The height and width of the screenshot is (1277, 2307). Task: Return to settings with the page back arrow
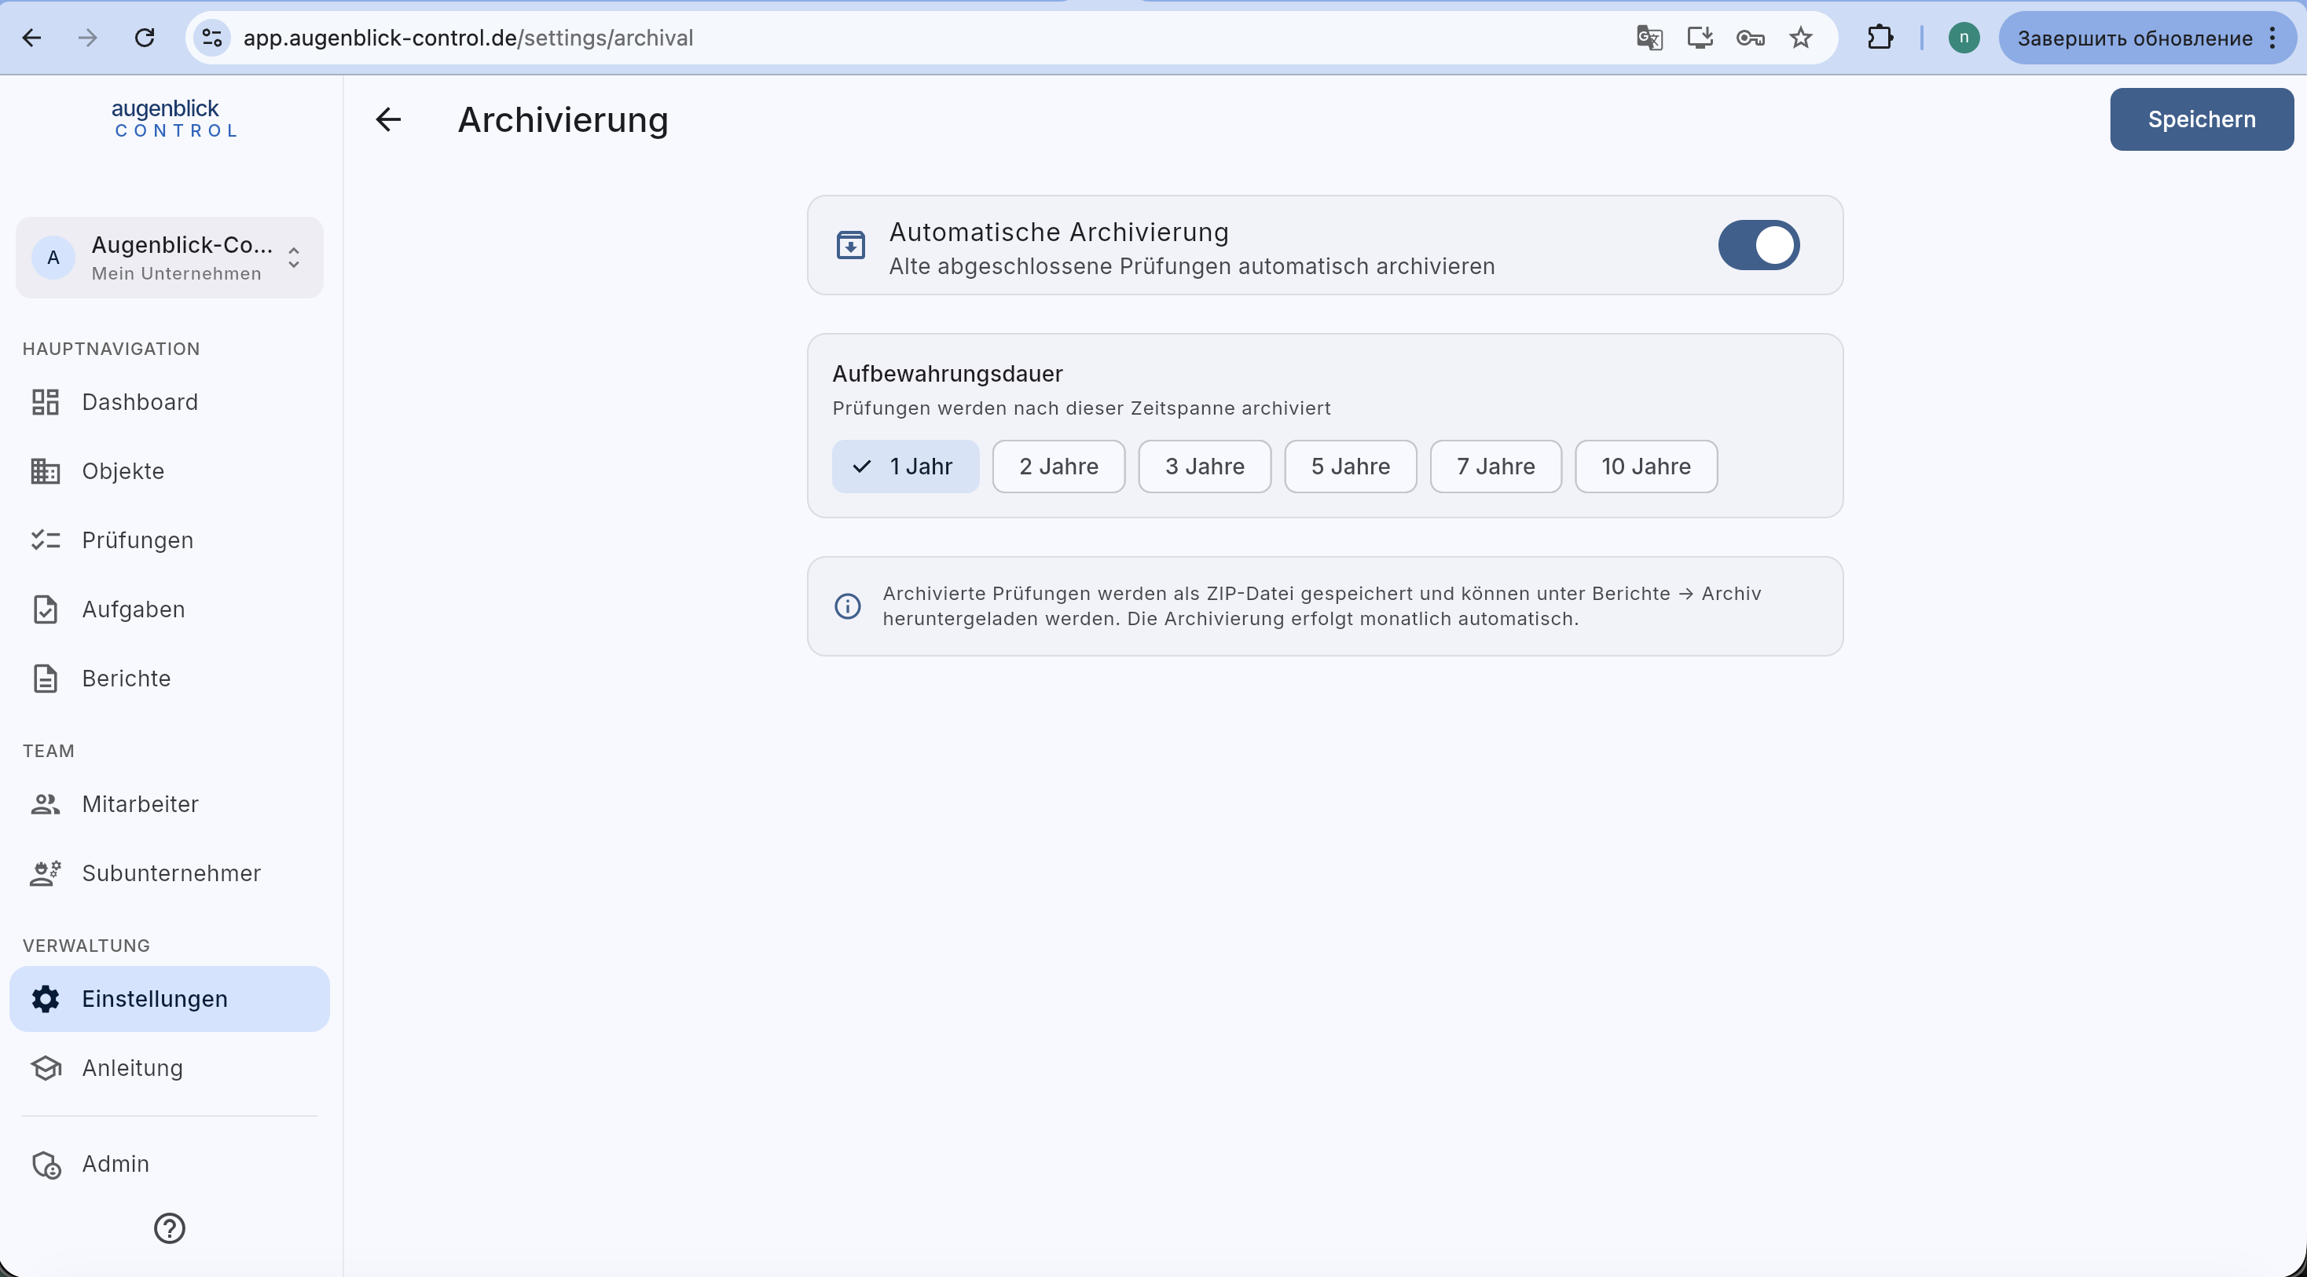[x=388, y=119]
